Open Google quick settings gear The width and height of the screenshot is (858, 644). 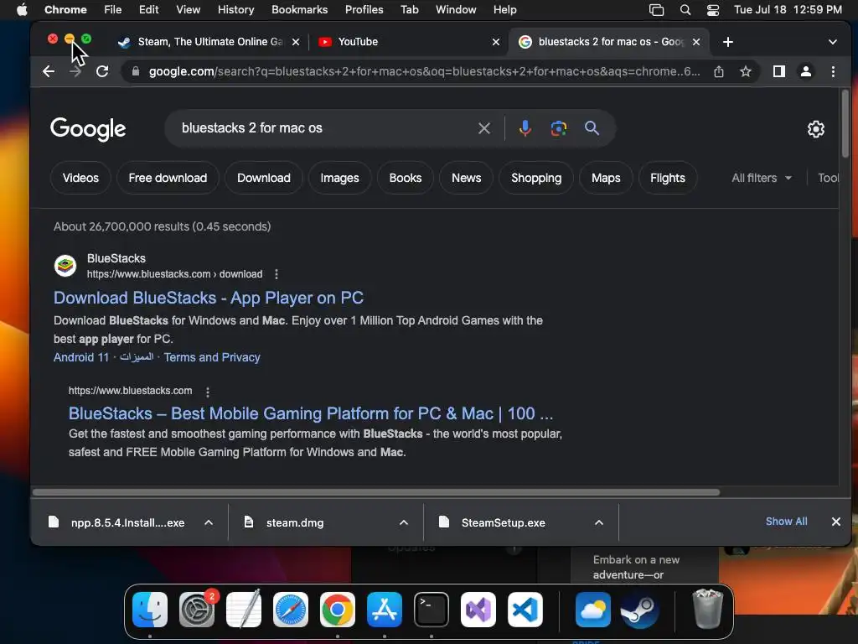pyautogui.click(x=815, y=129)
